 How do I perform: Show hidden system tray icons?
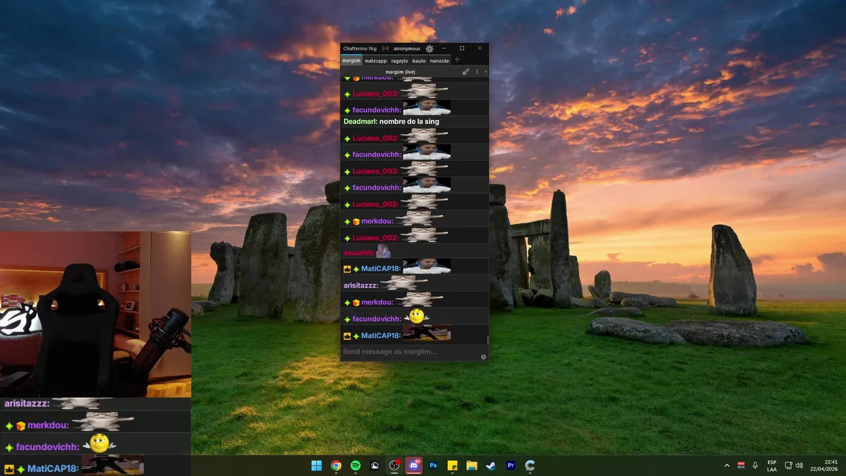(727, 465)
